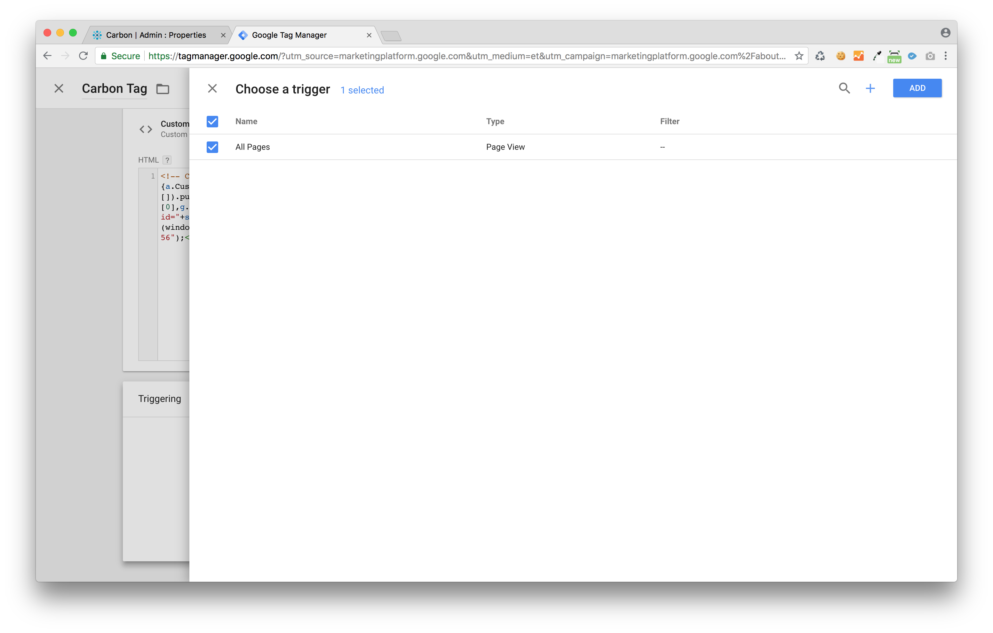The width and height of the screenshot is (993, 633).
Task: Toggle the select-all checkbox in header
Action: (x=212, y=121)
